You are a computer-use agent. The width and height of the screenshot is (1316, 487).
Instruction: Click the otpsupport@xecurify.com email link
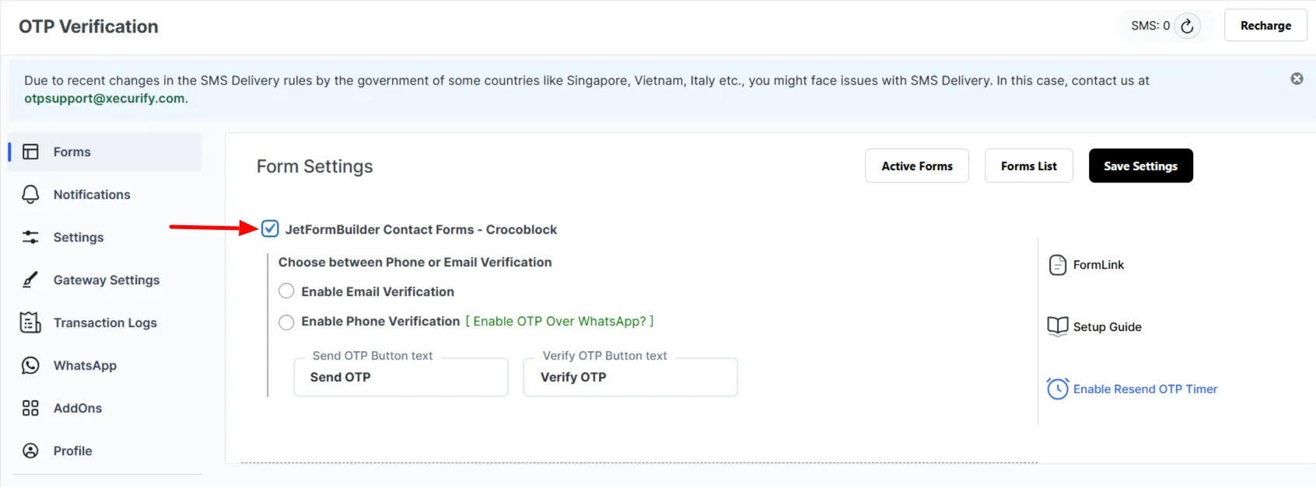tap(104, 99)
